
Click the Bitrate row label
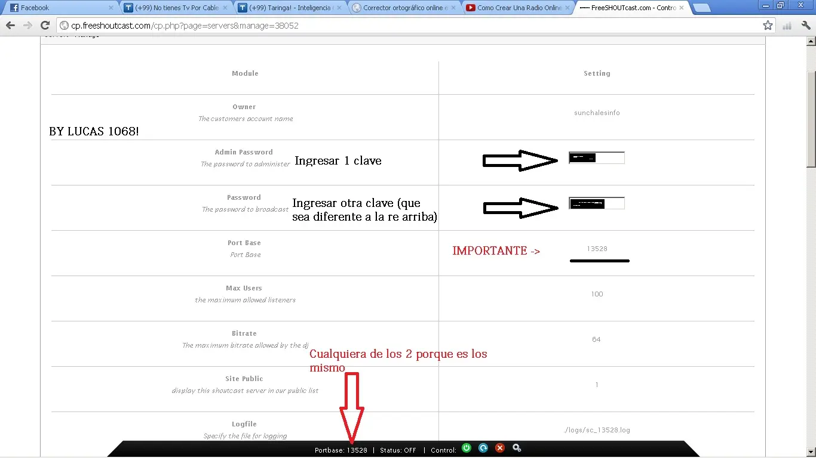tap(244, 333)
